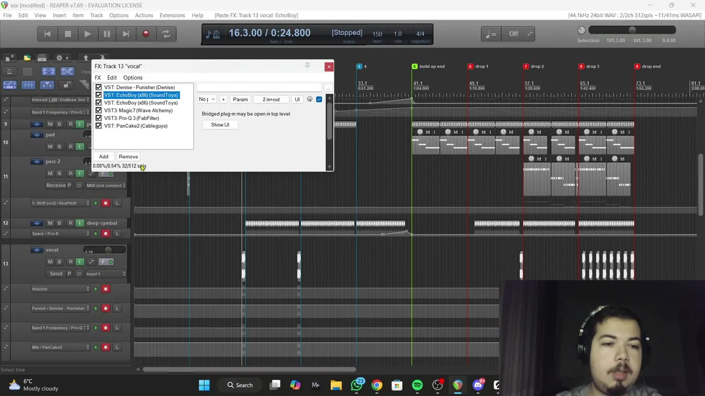The image size is (705, 396).
Task: Uncheck the selected EchoBoy FX checkbox
Action: (99, 95)
